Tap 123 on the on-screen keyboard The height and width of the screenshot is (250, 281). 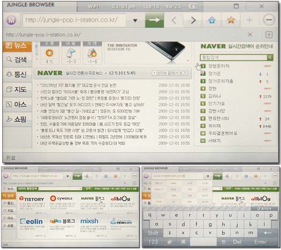point(153,242)
